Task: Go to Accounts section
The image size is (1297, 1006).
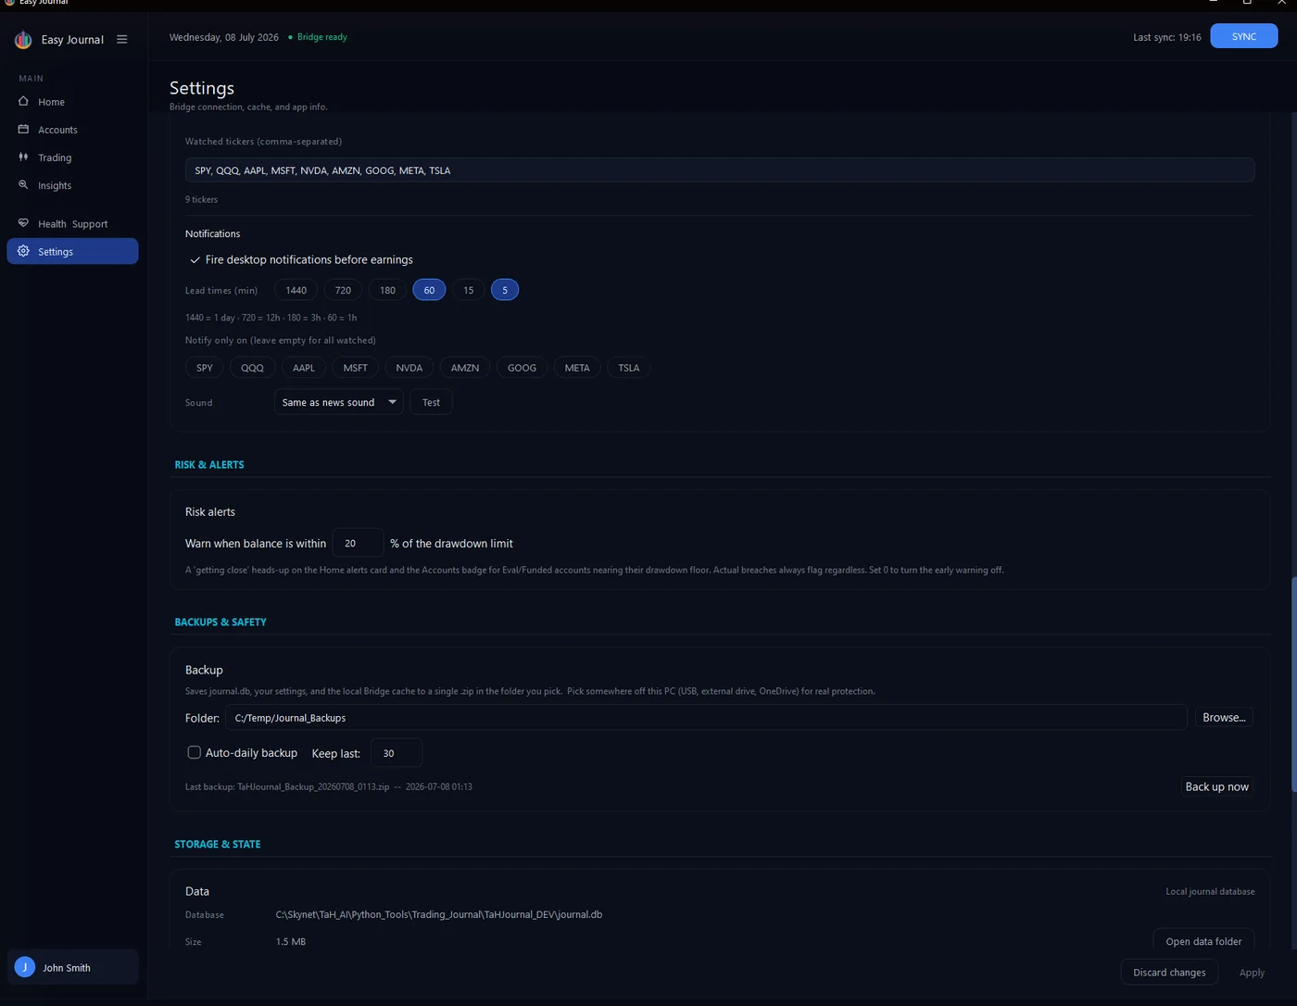Action: [x=72, y=130]
